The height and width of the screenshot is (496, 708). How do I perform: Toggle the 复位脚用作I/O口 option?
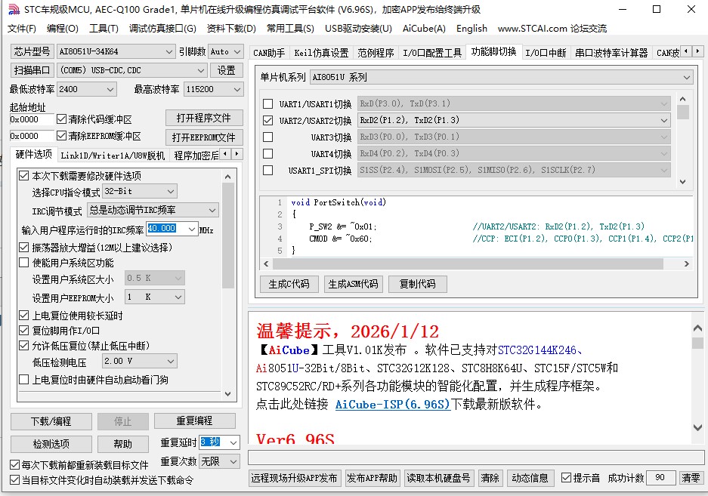[25, 331]
